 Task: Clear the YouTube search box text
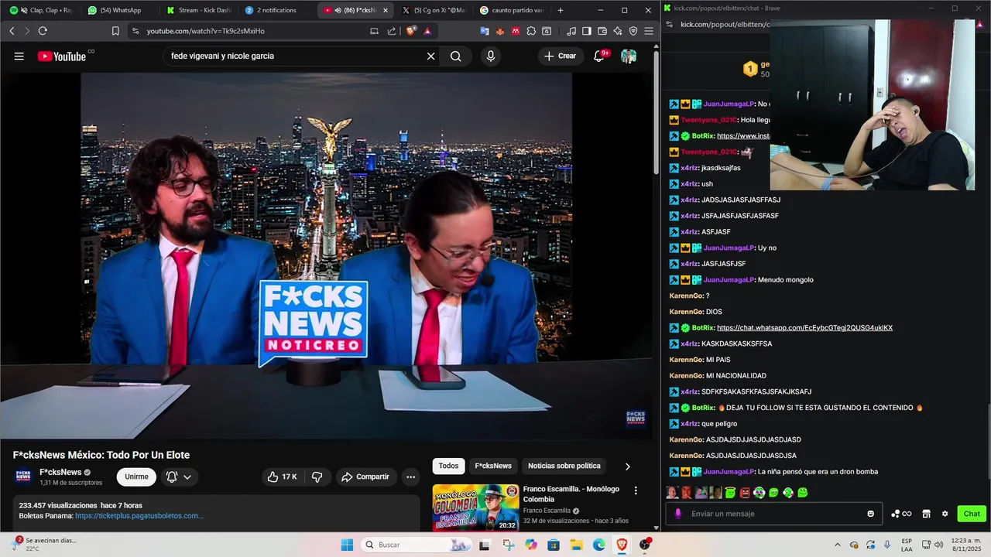pyautogui.click(x=431, y=56)
